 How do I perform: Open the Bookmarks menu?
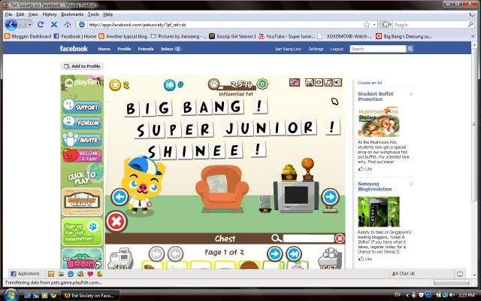pyautogui.click(x=72, y=14)
